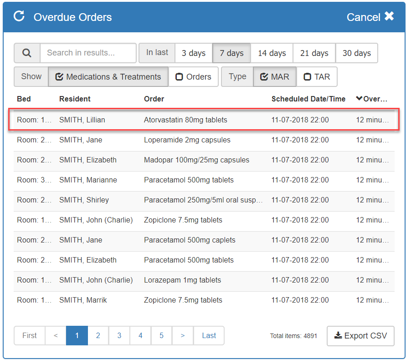
Task: Sort by the Resident column header
Action: point(75,99)
